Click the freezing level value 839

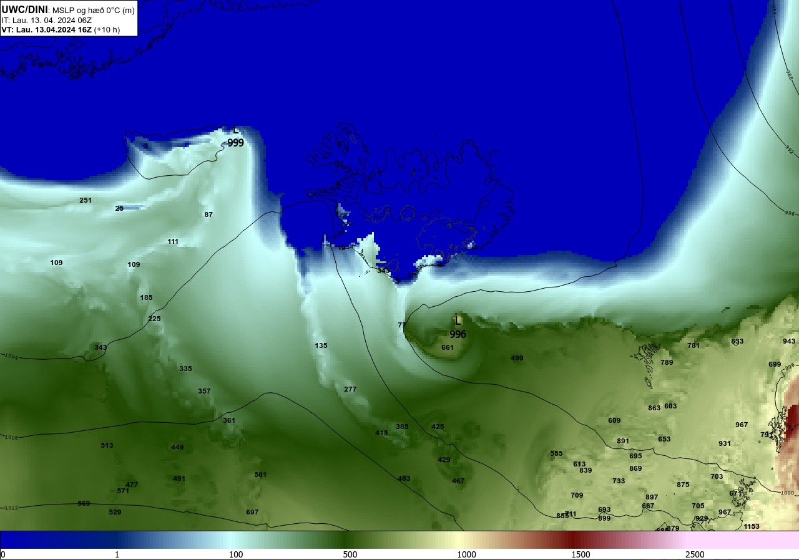click(x=586, y=470)
